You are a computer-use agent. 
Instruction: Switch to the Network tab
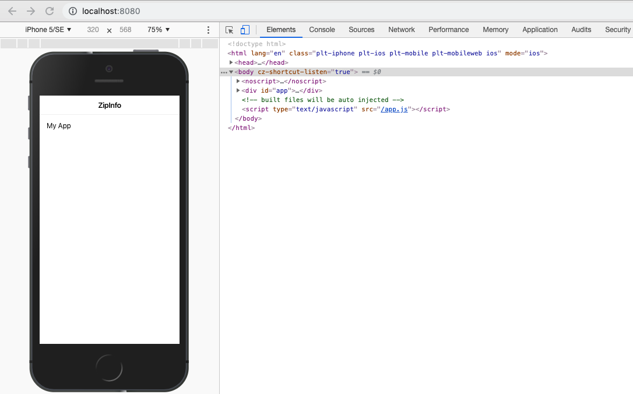(x=401, y=30)
